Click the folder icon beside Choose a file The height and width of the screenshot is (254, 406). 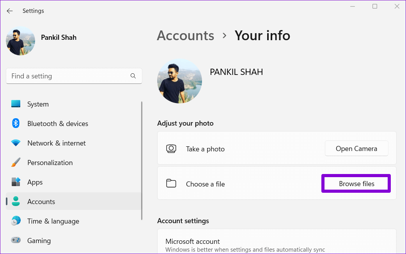(x=171, y=184)
